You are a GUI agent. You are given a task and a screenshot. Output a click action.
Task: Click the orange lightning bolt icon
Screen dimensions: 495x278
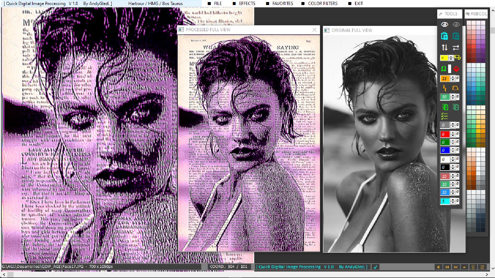[x=444, y=88]
